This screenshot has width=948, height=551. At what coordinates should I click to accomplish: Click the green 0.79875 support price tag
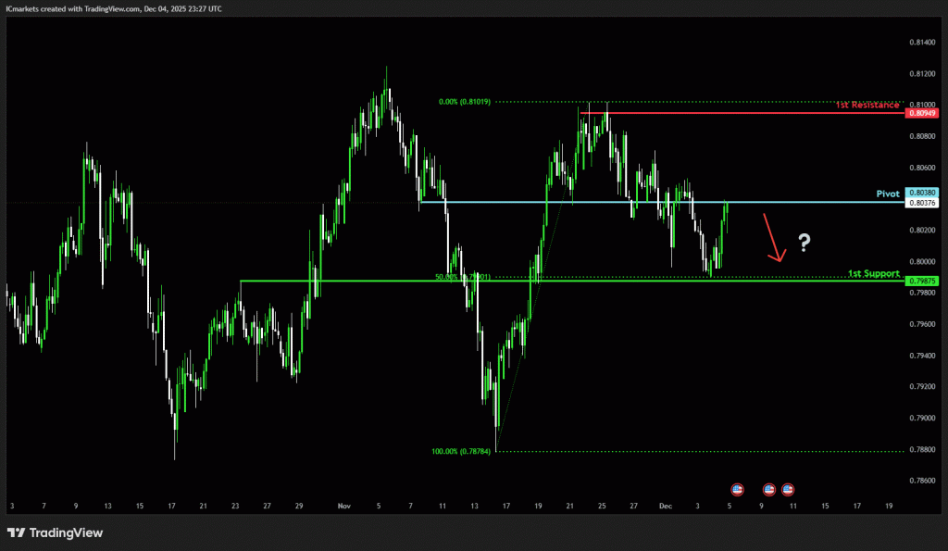point(922,281)
